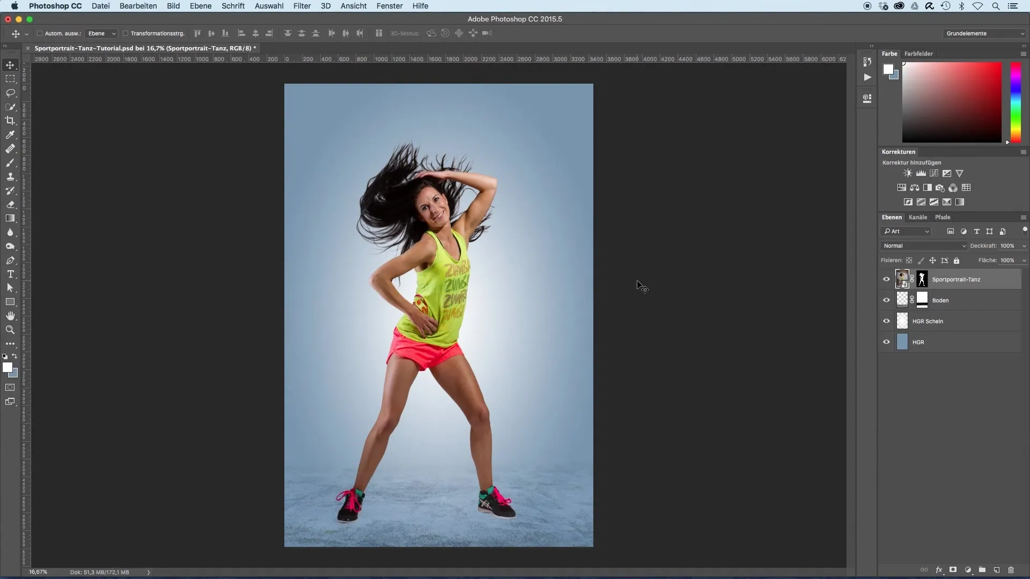This screenshot has width=1030, height=579.
Task: Switch to the Kanäle tab
Action: [x=918, y=217]
